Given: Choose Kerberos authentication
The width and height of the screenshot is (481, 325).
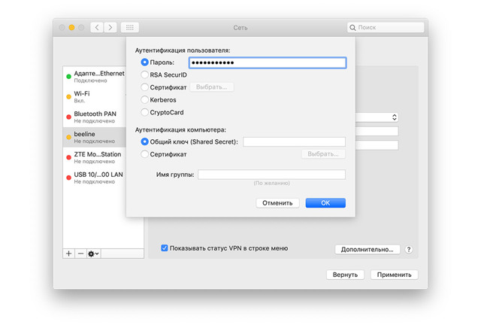Looking at the screenshot, I should point(144,100).
